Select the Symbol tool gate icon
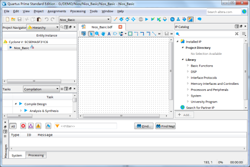Screen dimensions: 250x167 (x=115, y=34)
